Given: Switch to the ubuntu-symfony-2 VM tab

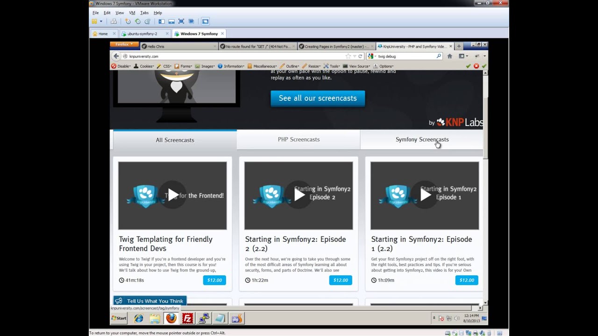Looking at the screenshot, I should (x=142, y=34).
